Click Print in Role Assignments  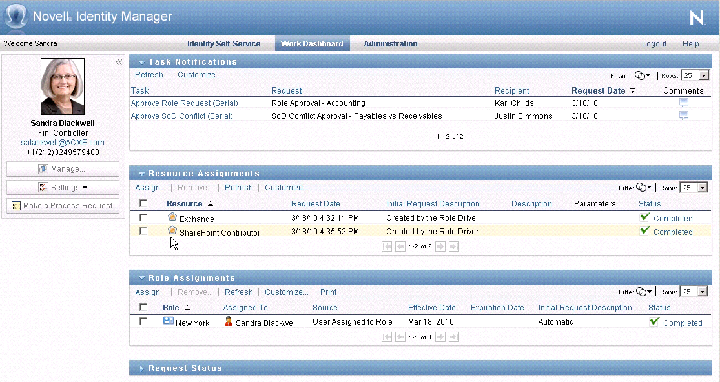[328, 292]
